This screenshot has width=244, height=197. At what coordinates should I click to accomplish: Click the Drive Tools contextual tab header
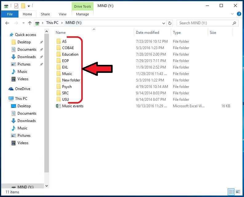coord(82,6)
